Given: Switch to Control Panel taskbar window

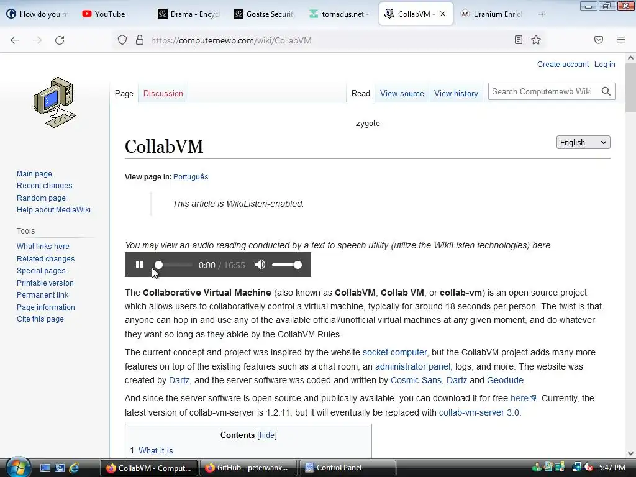Looking at the screenshot, I should click(x=348, y=468).
